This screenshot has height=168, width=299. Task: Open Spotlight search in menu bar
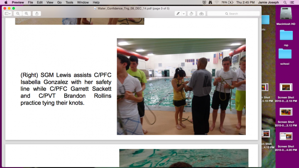[285, 2]
